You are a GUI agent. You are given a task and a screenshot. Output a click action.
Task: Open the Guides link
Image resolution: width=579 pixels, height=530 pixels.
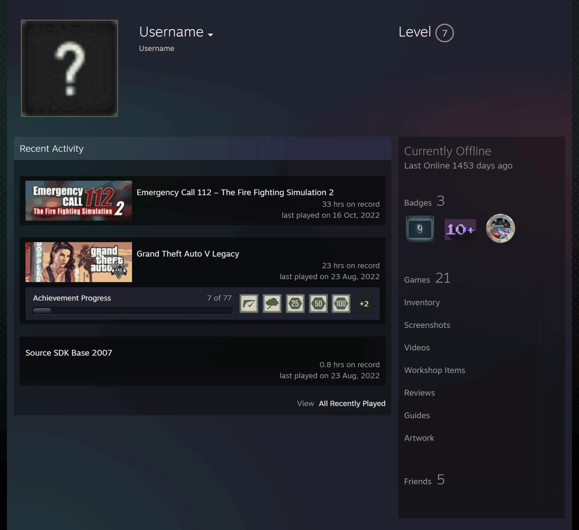[417, 415]
